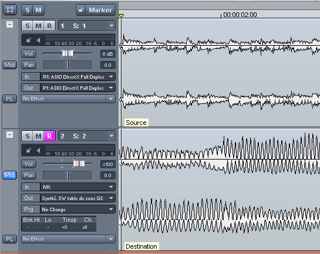
Task: Click the track 2 PL button
Action: [x=9, y=239]
